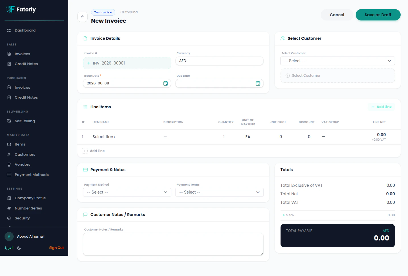Image resolution: width=408 pixels, height=276 pixels.
Task: Click Add Line at top right of Line Items
Action: coord(381,107)
